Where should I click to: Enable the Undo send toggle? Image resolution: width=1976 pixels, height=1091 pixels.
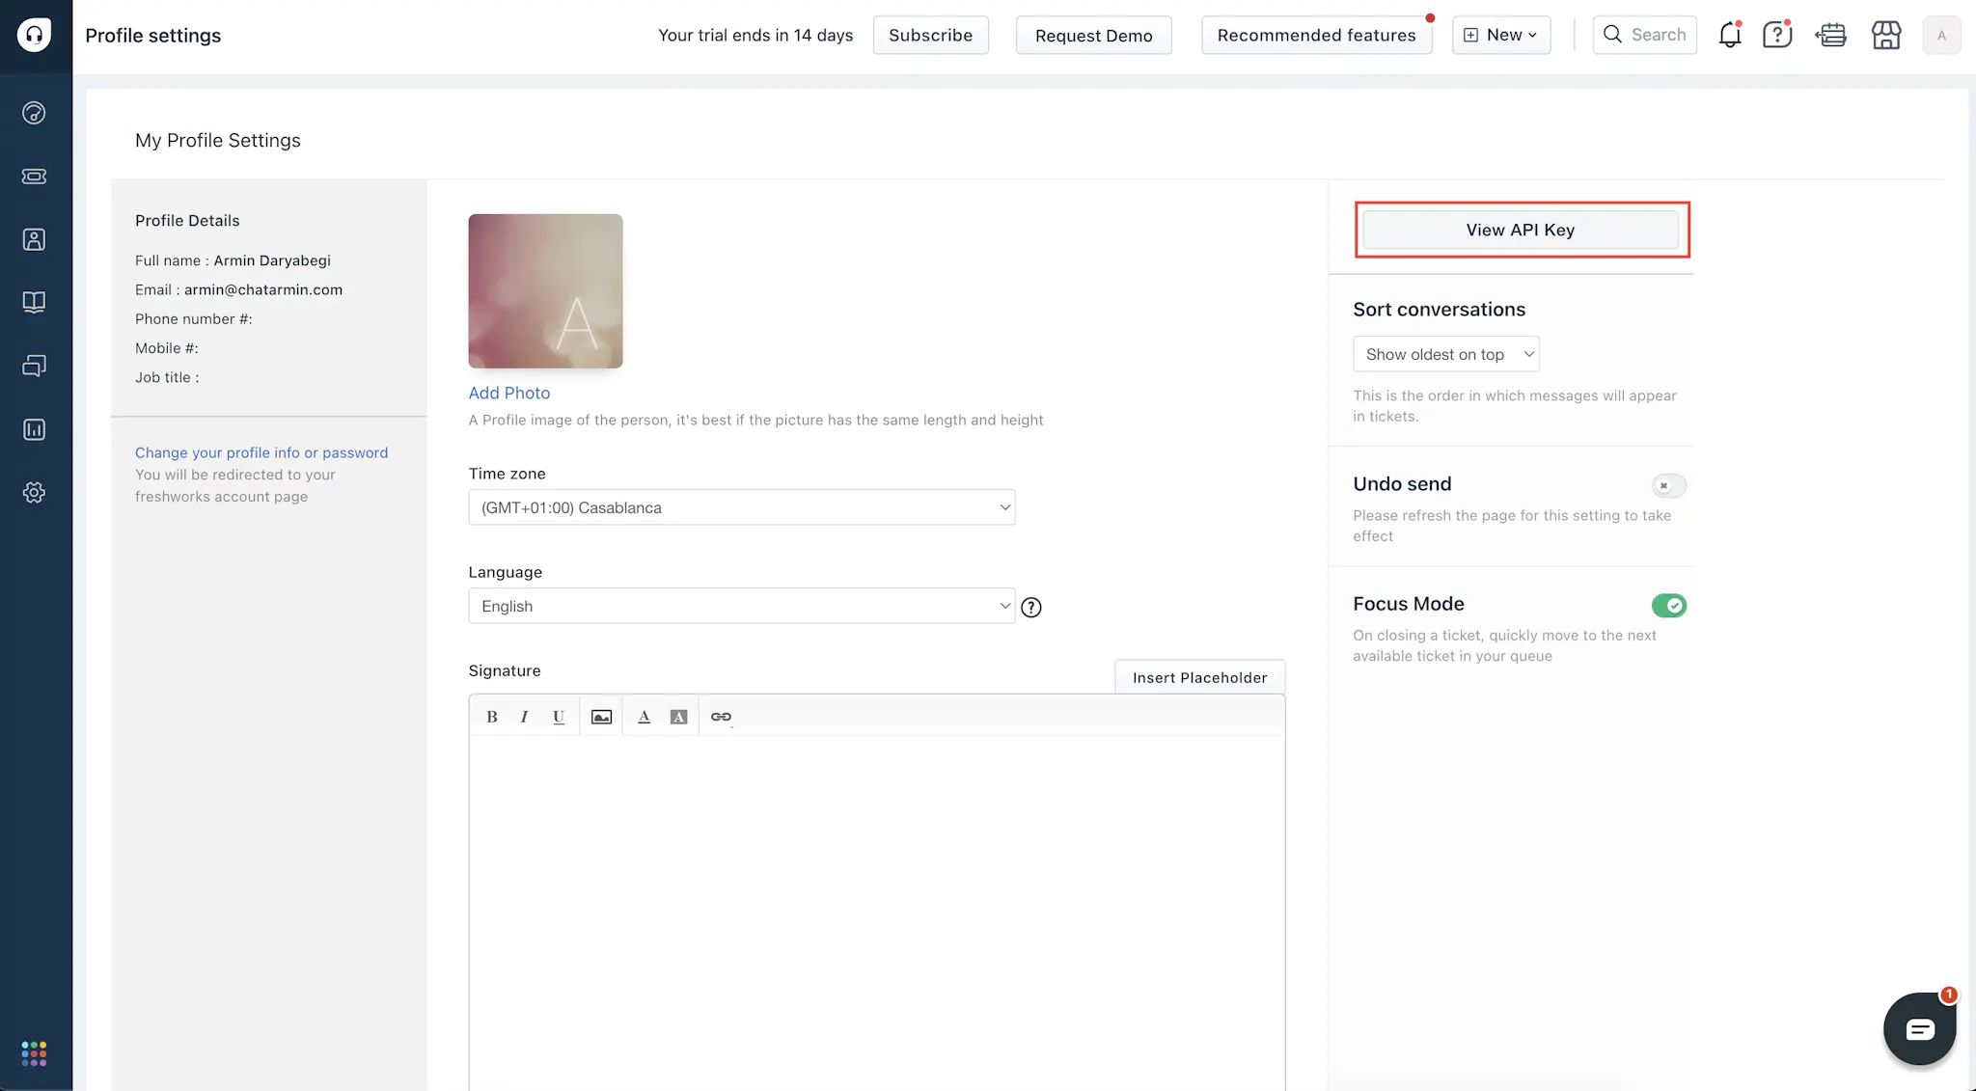(1668, 485)
